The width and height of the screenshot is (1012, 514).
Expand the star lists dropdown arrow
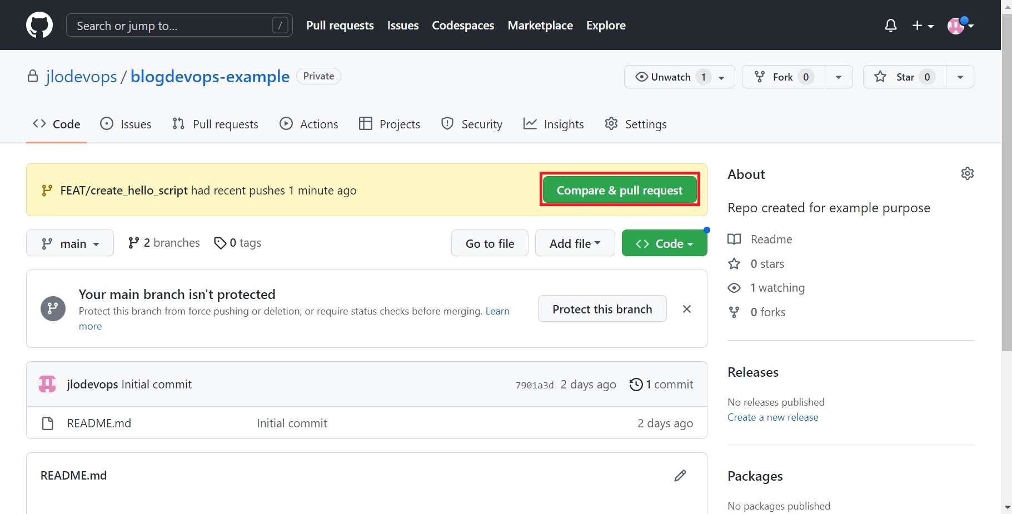[960, 77]
